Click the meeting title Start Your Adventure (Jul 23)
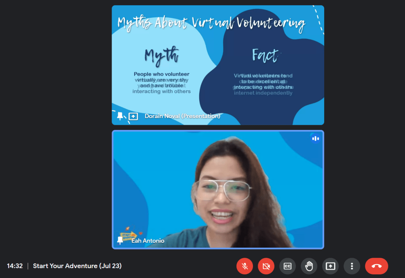The image size is (405, 278). pos(77,266)
